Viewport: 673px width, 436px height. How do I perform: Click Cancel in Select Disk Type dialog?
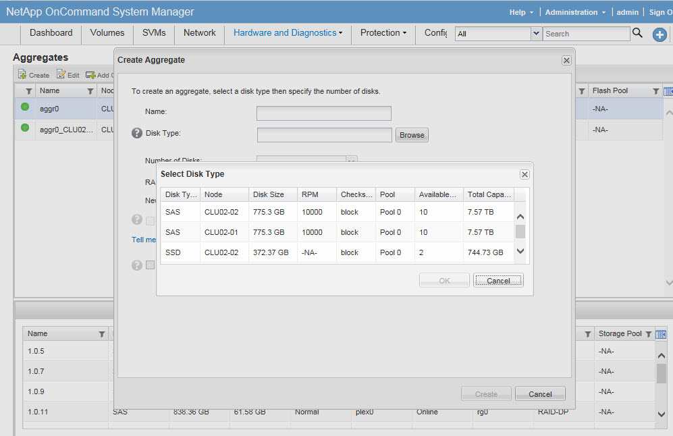coord(498,280)
